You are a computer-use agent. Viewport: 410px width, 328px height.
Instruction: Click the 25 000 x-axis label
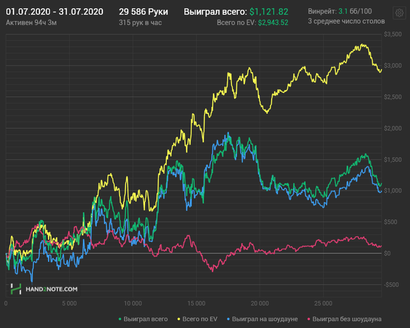click(x=323, y=303)
